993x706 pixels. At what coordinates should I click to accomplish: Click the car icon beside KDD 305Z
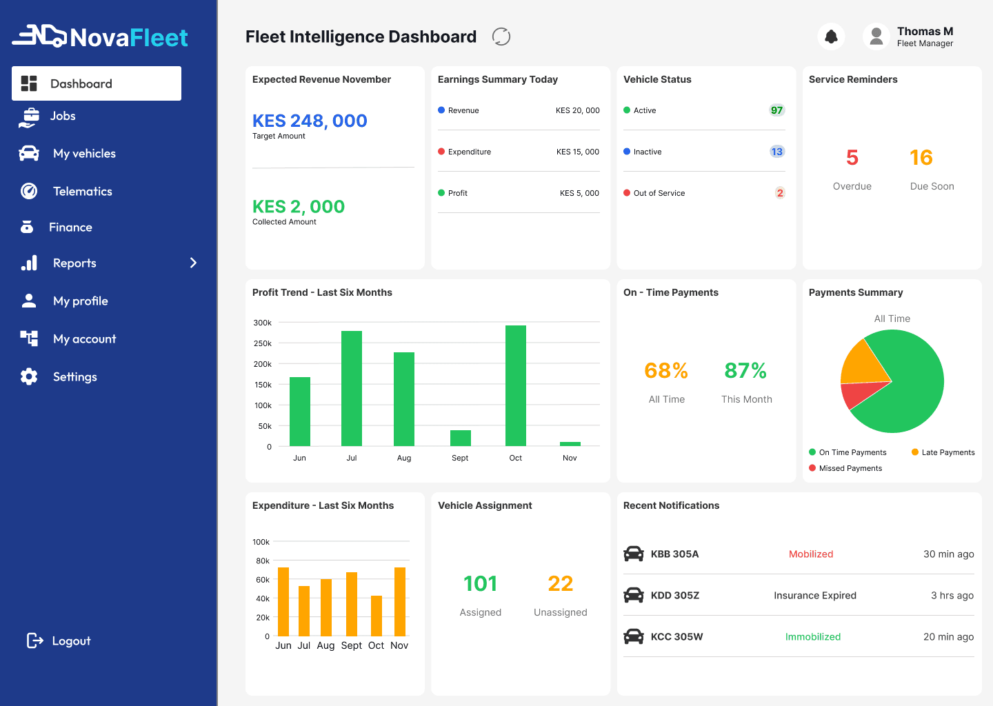coord(634,595)
